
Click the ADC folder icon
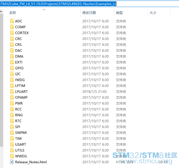pos(12,21)
